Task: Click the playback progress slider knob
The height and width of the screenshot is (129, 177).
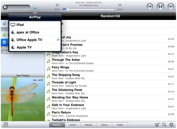Action: click(x=68, y=9)
